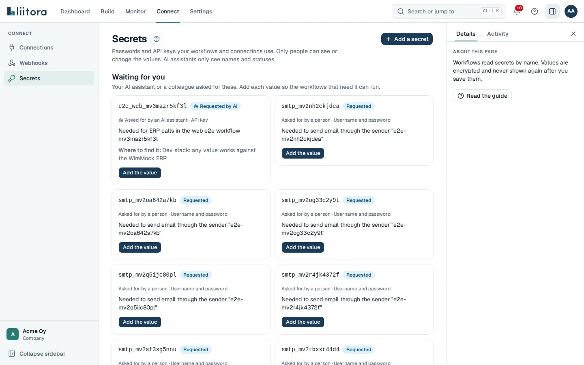Open the Build menu
Image resolution: width=584 pixels, height=365 pixels.
107,11
